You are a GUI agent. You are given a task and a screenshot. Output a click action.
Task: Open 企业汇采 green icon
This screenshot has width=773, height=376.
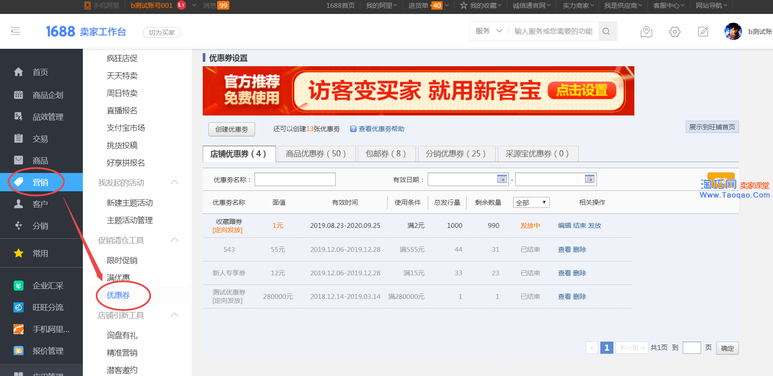[18, 285]
